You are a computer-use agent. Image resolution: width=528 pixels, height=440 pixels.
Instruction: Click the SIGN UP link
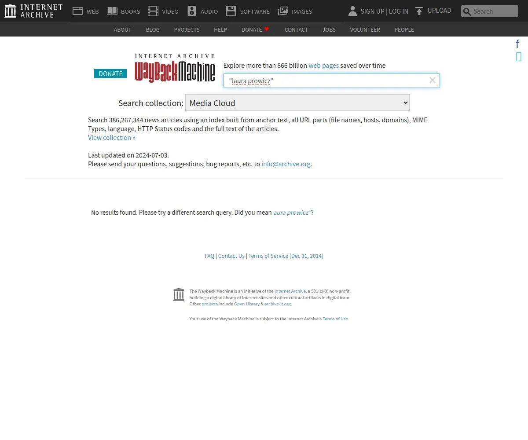[x=372, y=11]
